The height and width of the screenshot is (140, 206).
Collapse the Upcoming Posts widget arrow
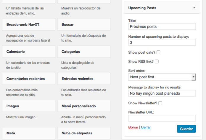click(194, 8)
